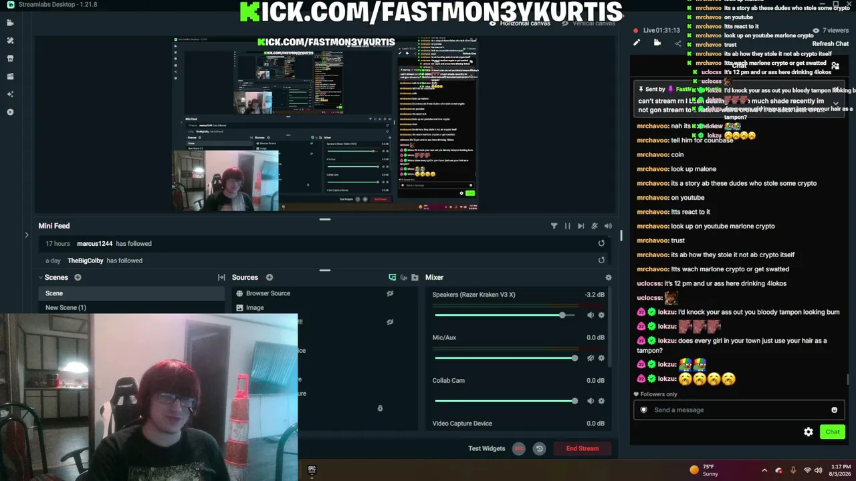The width and height of the screenshot is (856, 481).
Task: Show hidden system tray icons
Action: (x=765, y=470)
